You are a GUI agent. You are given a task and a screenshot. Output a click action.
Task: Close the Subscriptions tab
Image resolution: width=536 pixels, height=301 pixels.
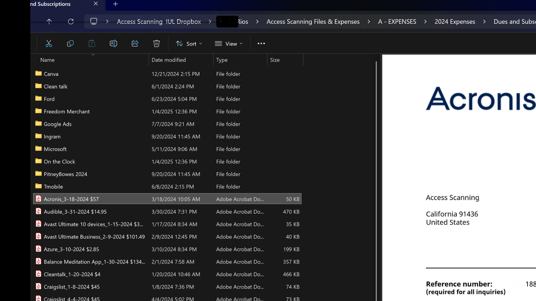pos(96,4)
